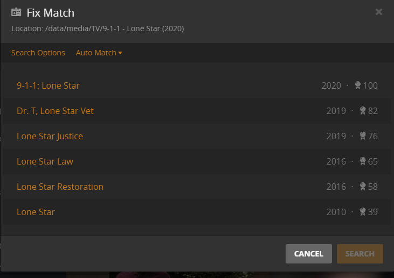Click the score badge icon beside 82
This screenshot has width=394, height=278.
tap(363, 111)
